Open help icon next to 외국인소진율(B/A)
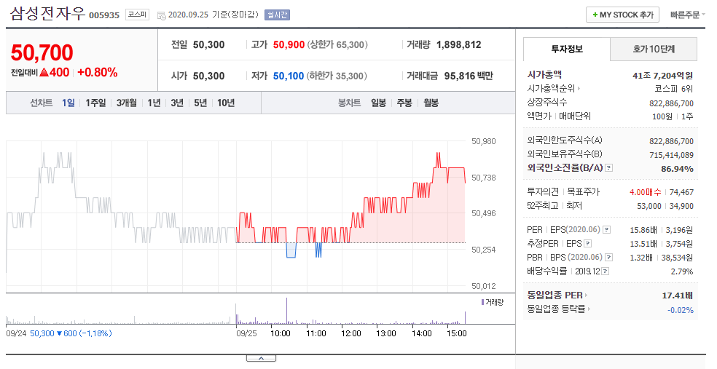Screen dimensions: 717x369 click(x=608, y=168)
